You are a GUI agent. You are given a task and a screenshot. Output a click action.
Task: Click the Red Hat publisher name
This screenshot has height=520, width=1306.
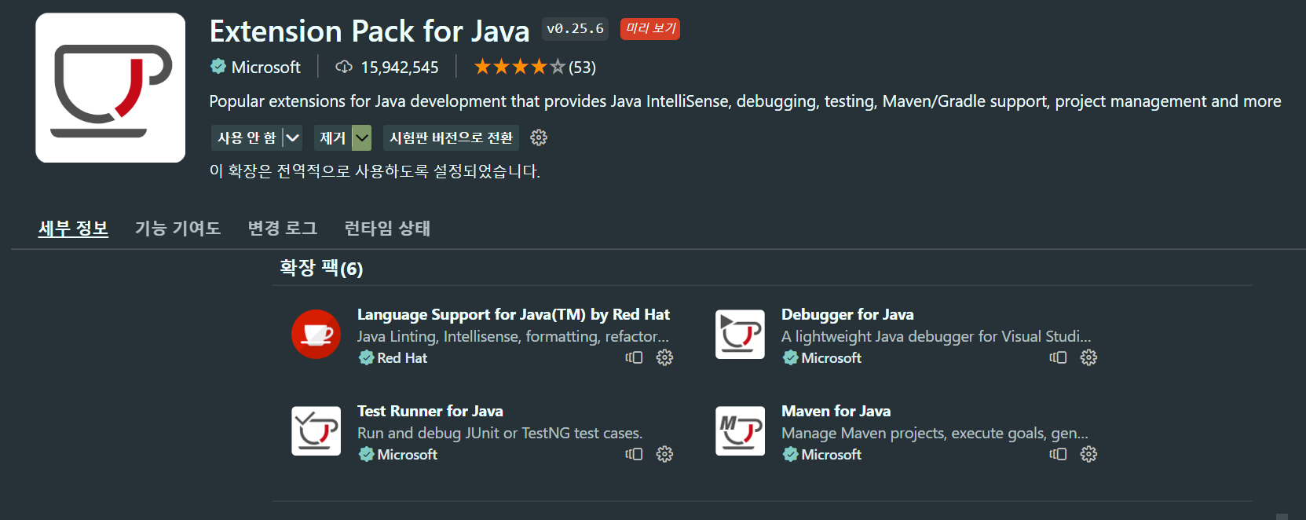click(402, 358)
